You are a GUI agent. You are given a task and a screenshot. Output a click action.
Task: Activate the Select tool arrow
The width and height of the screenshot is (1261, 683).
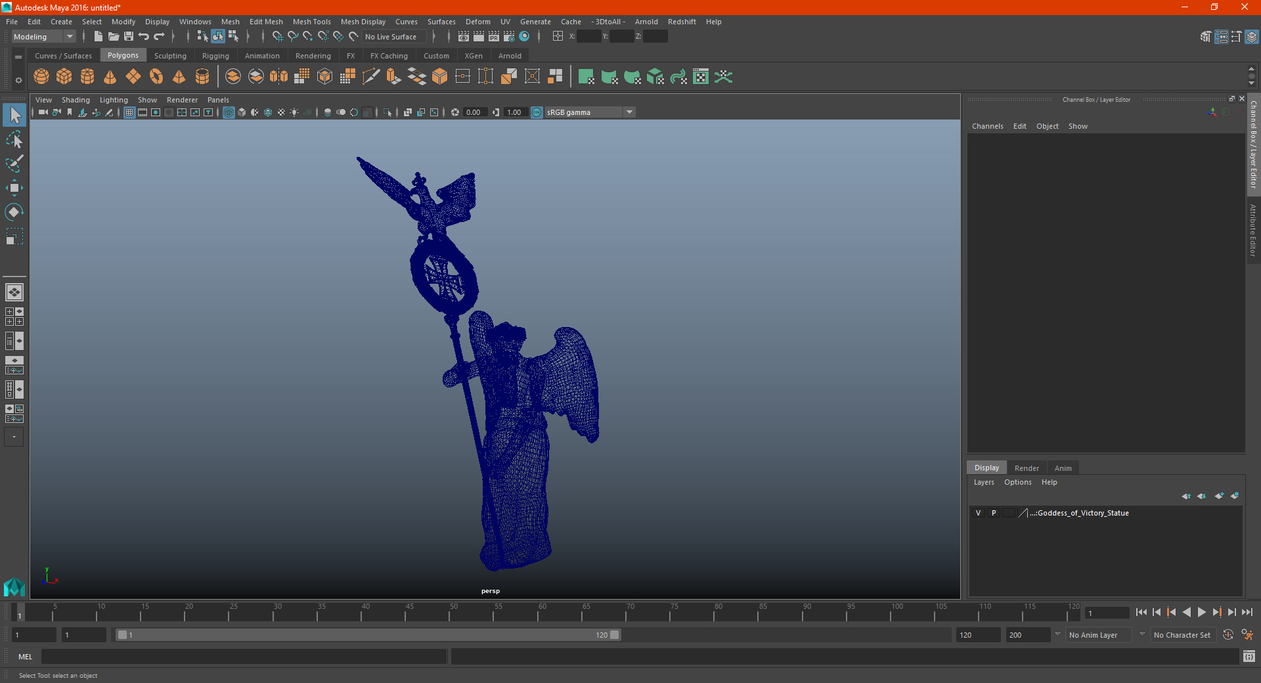coord(14,115)
